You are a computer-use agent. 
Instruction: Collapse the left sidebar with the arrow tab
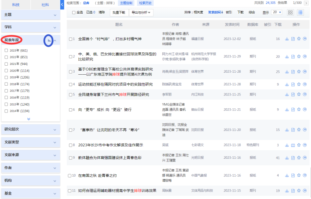62,5
